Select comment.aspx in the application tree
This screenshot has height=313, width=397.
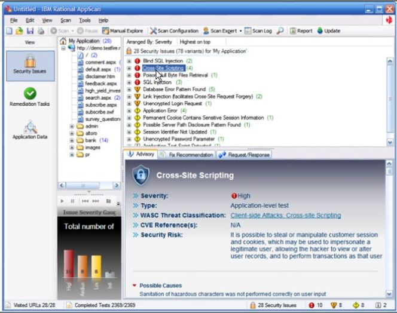(100, 62)
